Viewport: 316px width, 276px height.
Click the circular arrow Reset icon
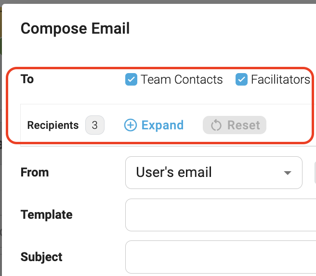click(216, 125)
